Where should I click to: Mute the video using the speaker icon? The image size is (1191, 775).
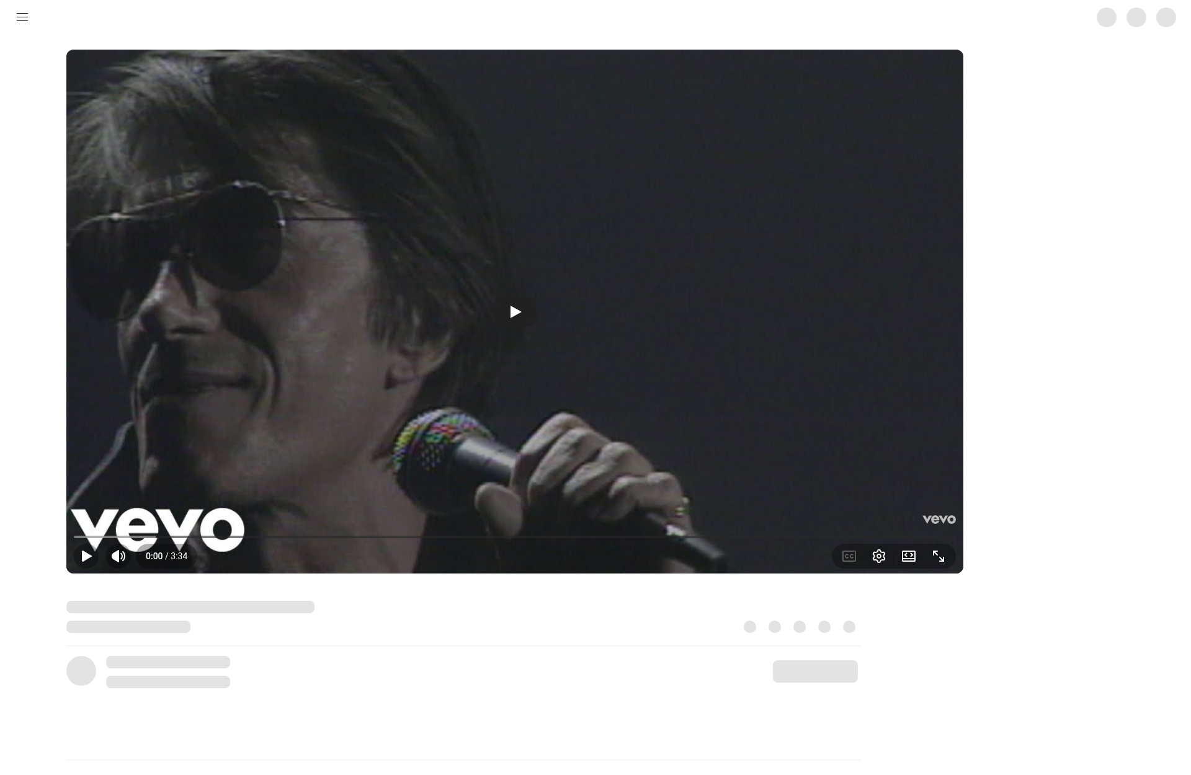click(118, 556)
